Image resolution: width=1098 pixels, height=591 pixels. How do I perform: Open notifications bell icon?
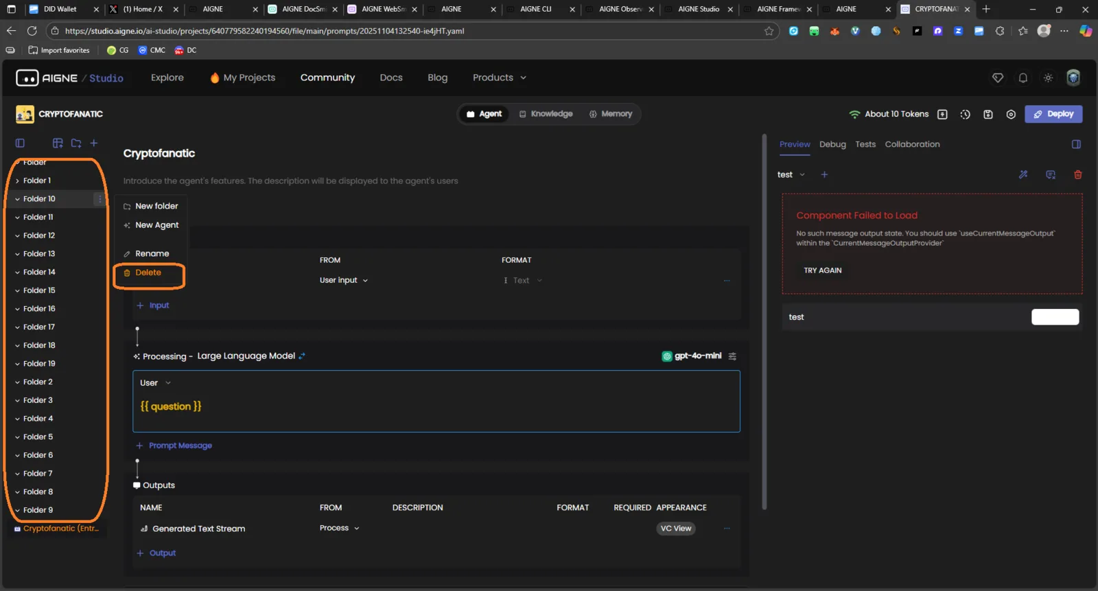[1023, 78]
